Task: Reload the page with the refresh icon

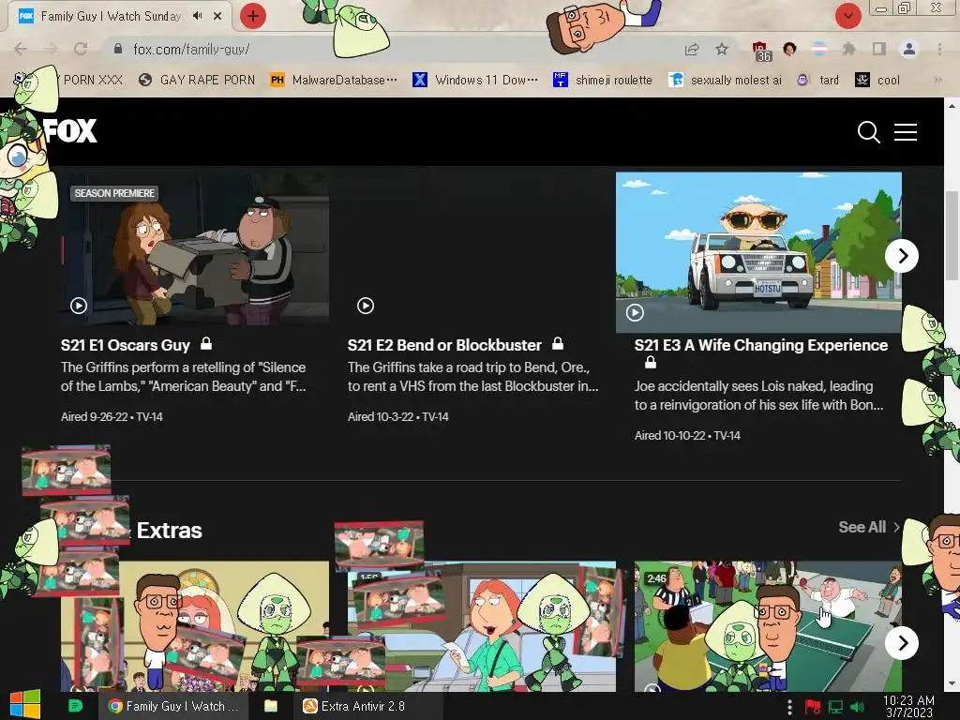Action: pyautogui.click(x=81, y=49)
